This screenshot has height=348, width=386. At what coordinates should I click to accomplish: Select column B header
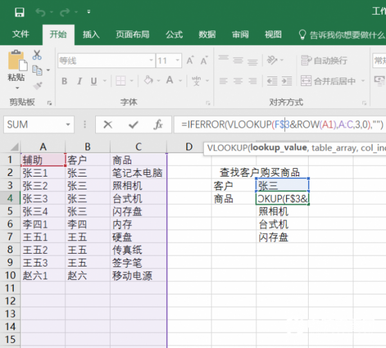click(87, 147)
